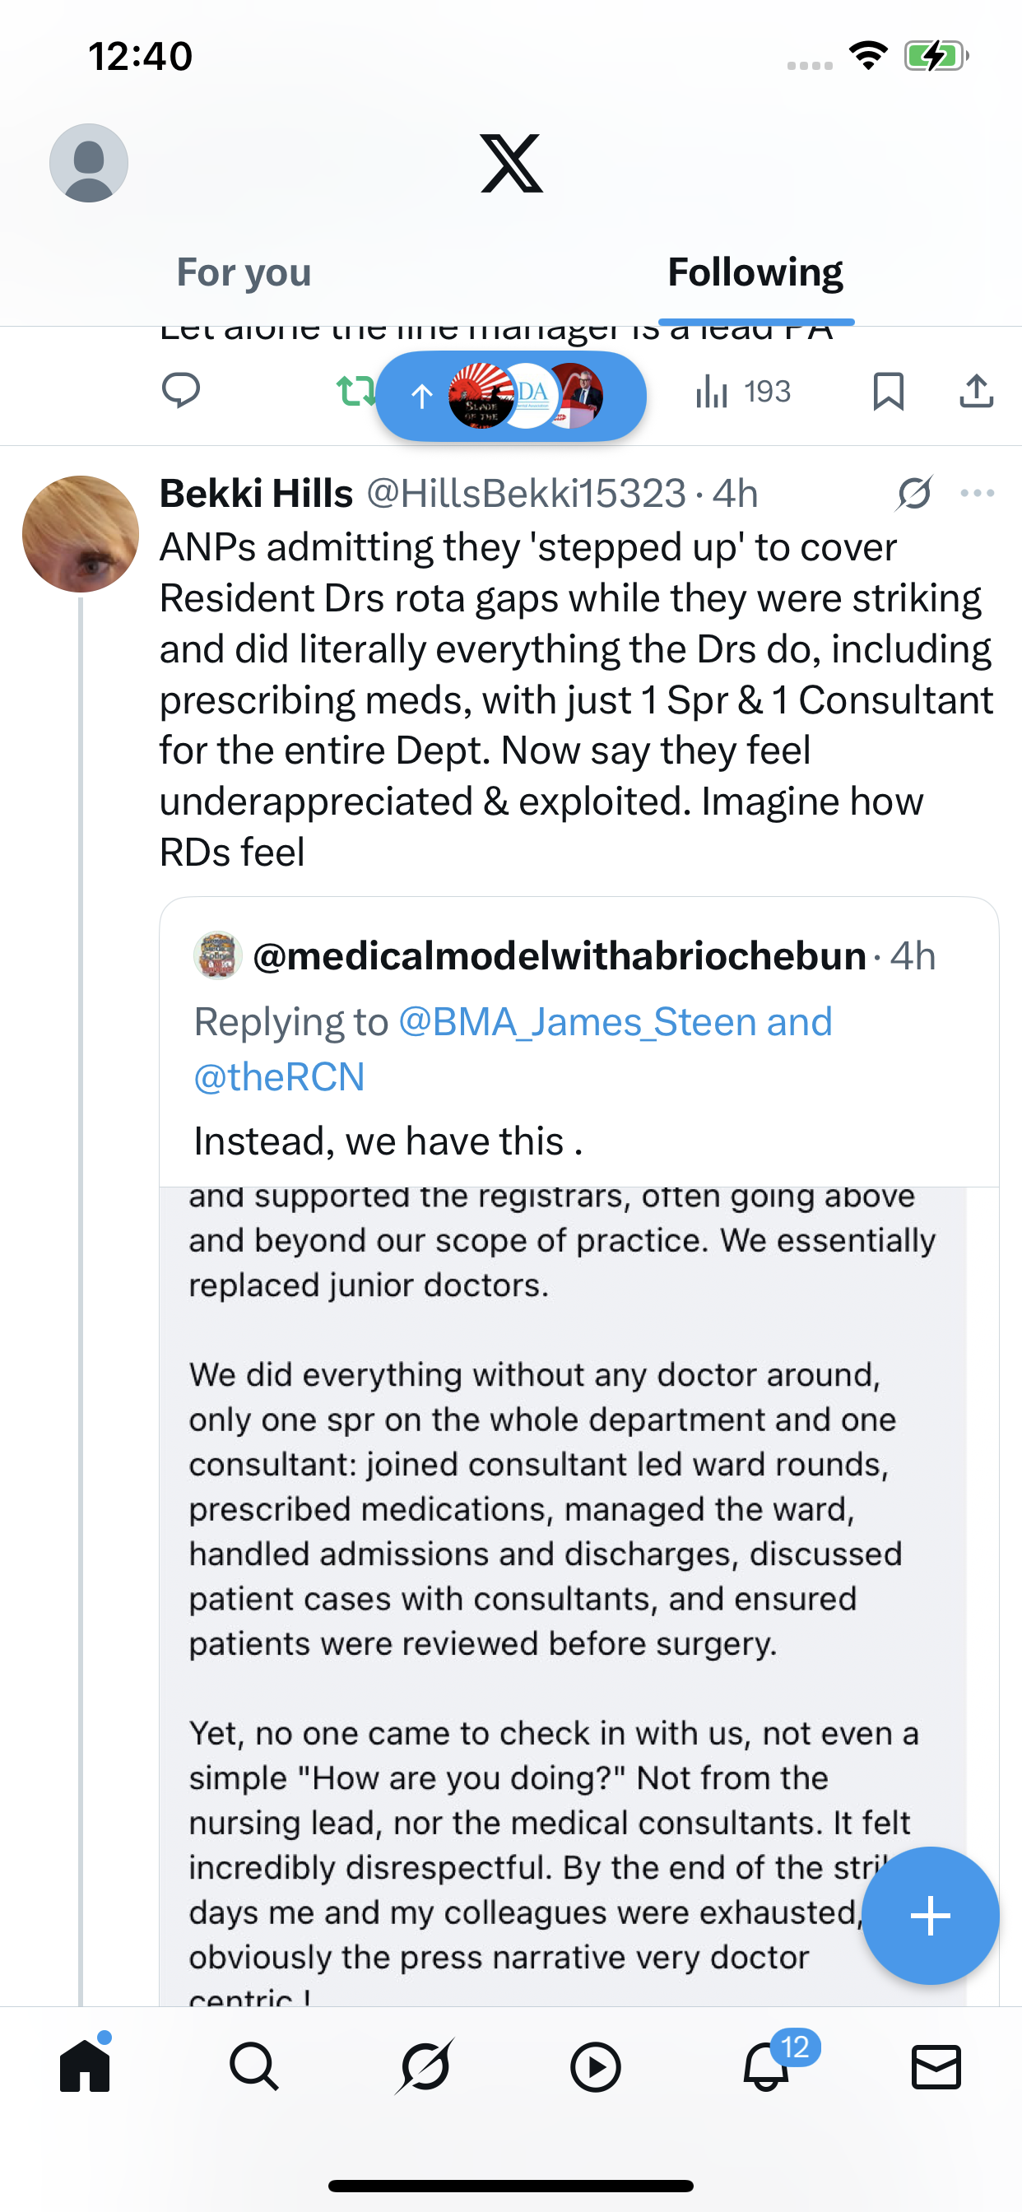Open Search from the bottom bar
1022x2212 pixels.
pyautogui.click(x=254, y=2066)
